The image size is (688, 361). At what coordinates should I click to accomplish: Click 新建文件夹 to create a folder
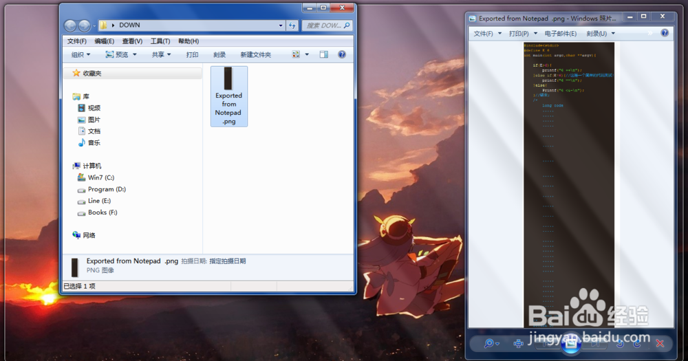point(256,54)
